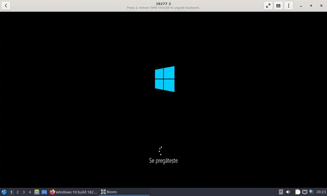Open the network status tray icon

pyautogui.click(x=305, y=192)
